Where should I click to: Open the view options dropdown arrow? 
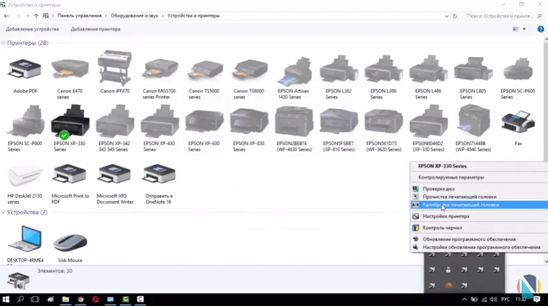pyautogui.click(x=524, y=29)
